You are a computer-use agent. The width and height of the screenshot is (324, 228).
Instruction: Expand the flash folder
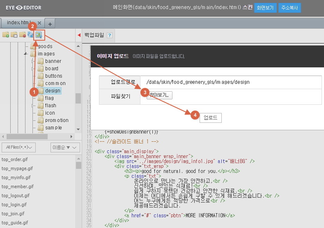33,106
